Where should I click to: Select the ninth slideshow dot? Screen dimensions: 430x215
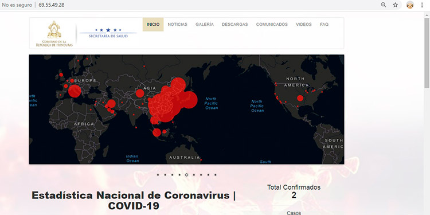pyautogui.click(x=215, y=175)
